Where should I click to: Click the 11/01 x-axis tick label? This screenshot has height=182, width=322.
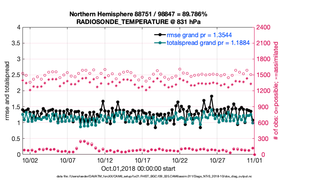coord(254,160)
